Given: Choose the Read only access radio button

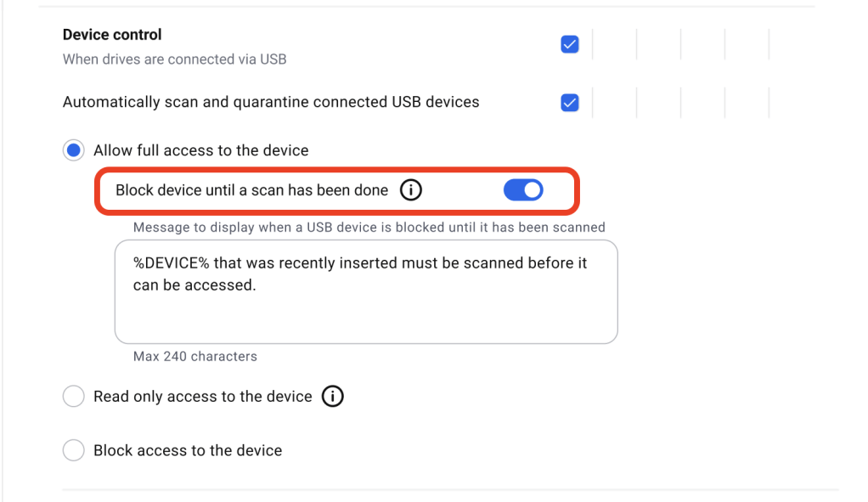Looking at the screenshot, I should 74,397.
